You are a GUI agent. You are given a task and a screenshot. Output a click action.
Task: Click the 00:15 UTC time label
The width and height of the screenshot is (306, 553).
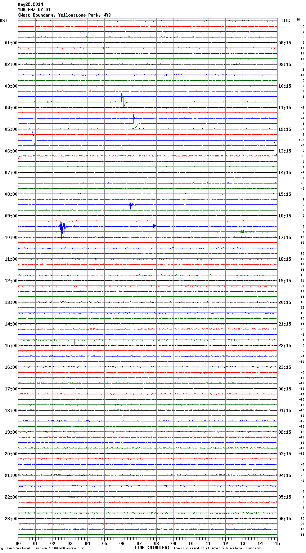point(285,389)
